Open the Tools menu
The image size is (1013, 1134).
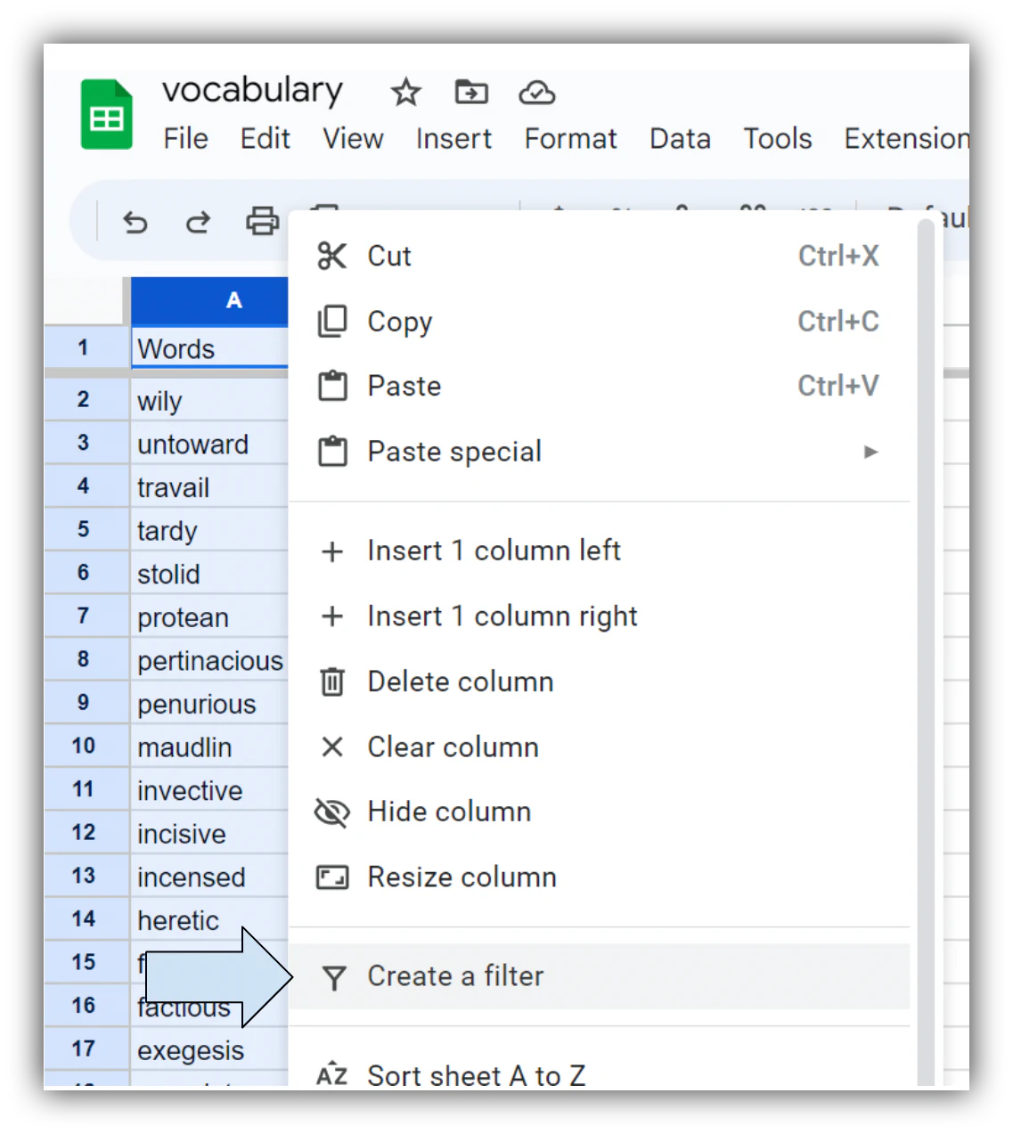click(x=778, y=139)
